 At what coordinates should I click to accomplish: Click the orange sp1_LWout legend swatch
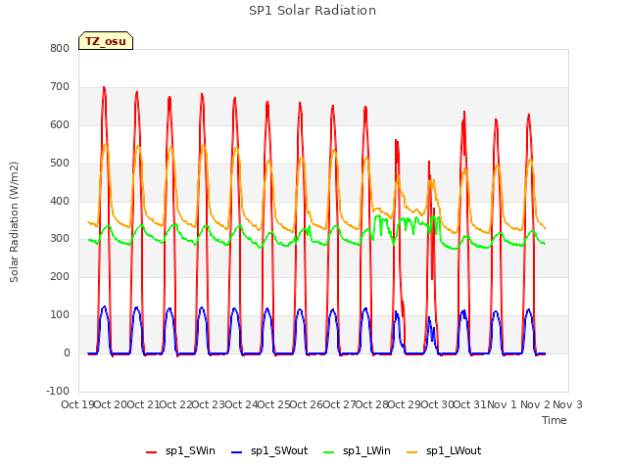coord(411,452)
